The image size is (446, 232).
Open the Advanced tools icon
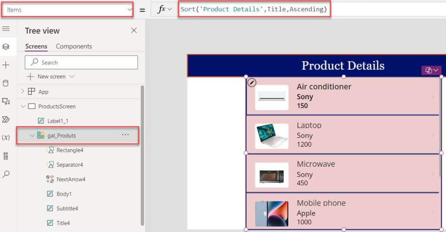point(6,156)
